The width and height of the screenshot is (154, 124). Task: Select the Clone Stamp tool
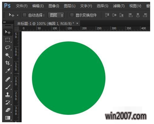8,95
